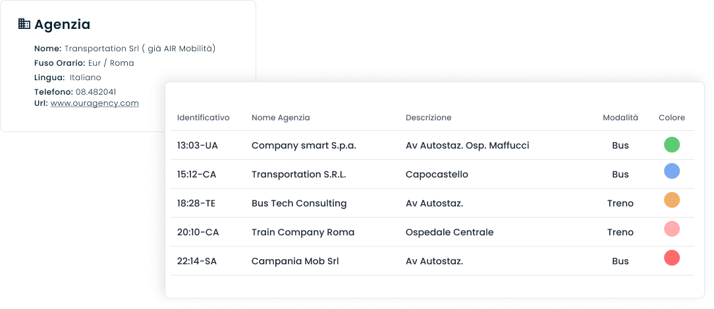This screenshot has width=714, height=309.
Task: Open the www.ouragency.com link
Action: coord(95,103)
